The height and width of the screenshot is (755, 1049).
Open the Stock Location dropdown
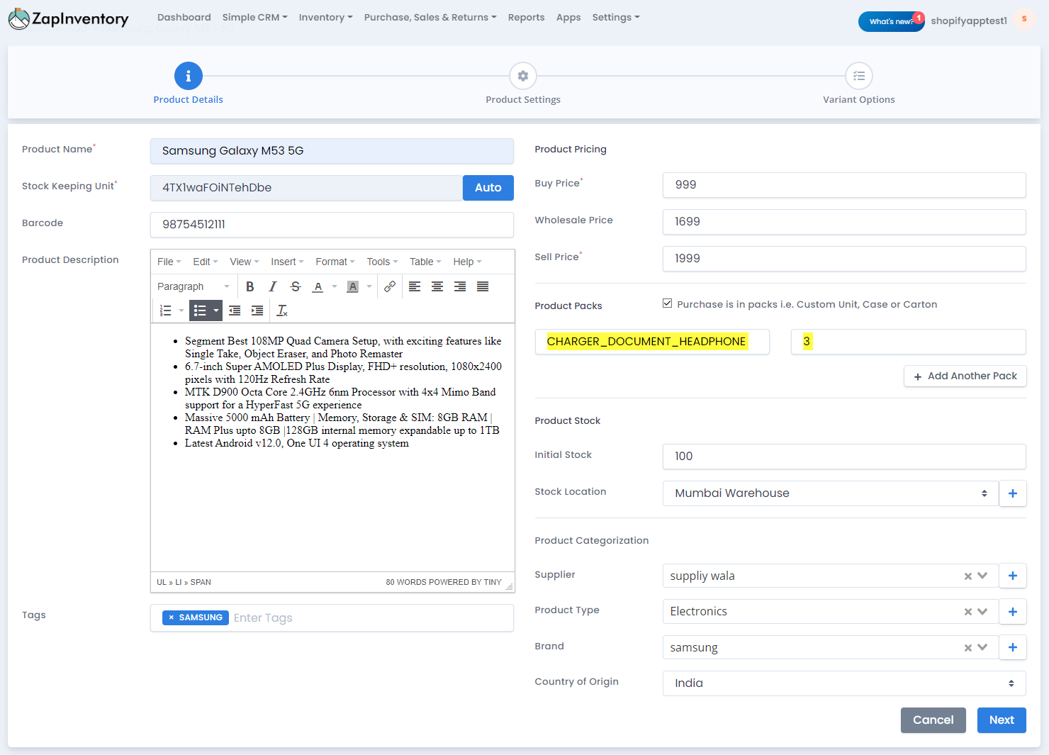tap(831, 493)
